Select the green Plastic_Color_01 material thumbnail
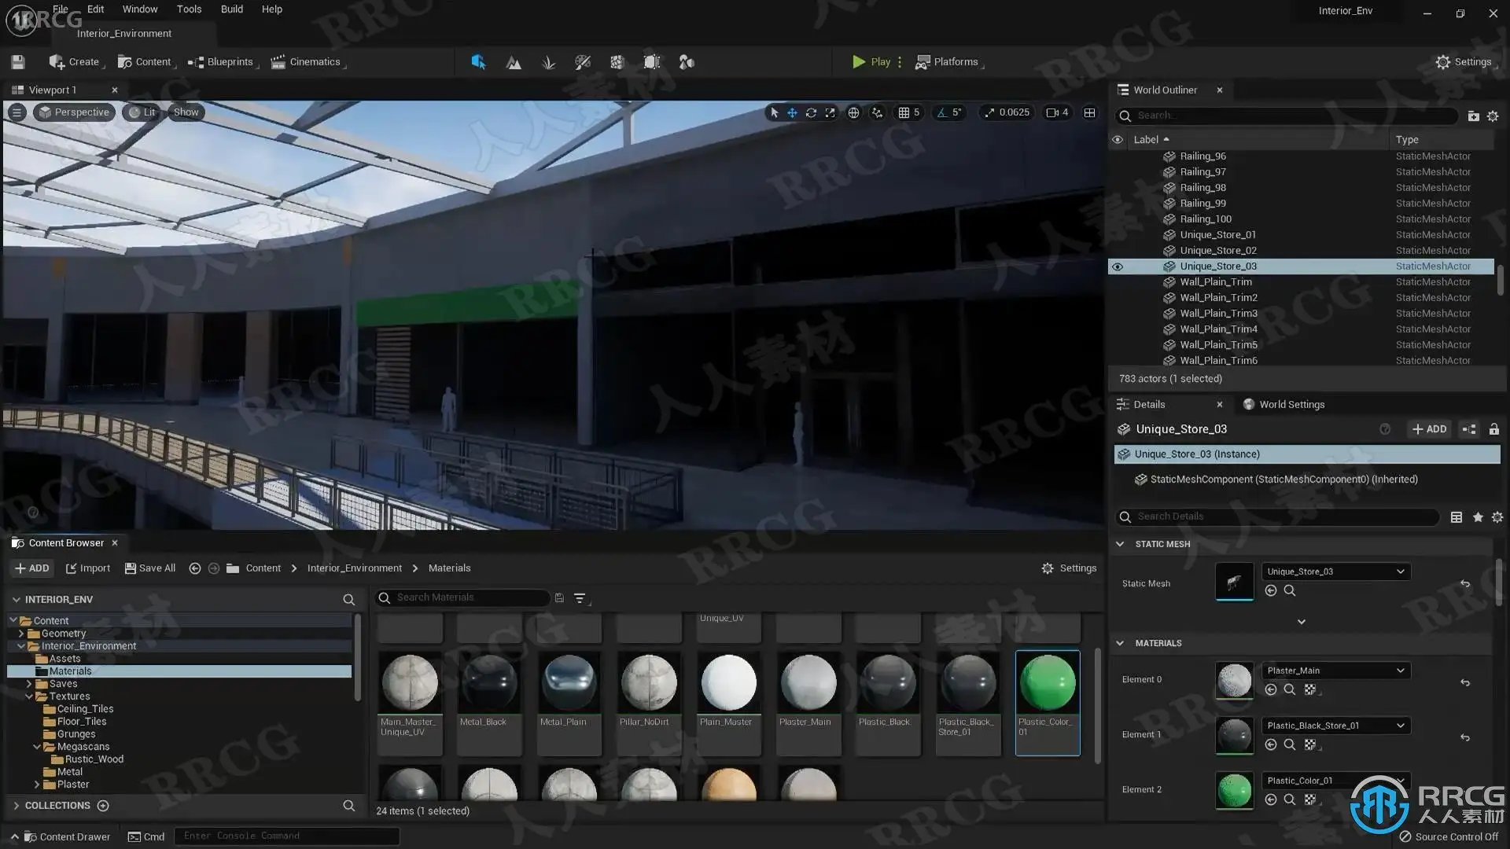This screenshot has height=849, width=1510. click(1048, 683)
